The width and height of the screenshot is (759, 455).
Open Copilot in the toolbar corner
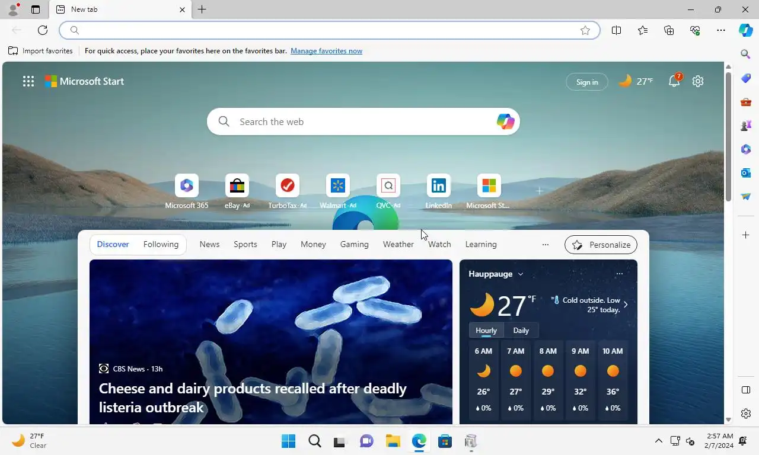746,30
